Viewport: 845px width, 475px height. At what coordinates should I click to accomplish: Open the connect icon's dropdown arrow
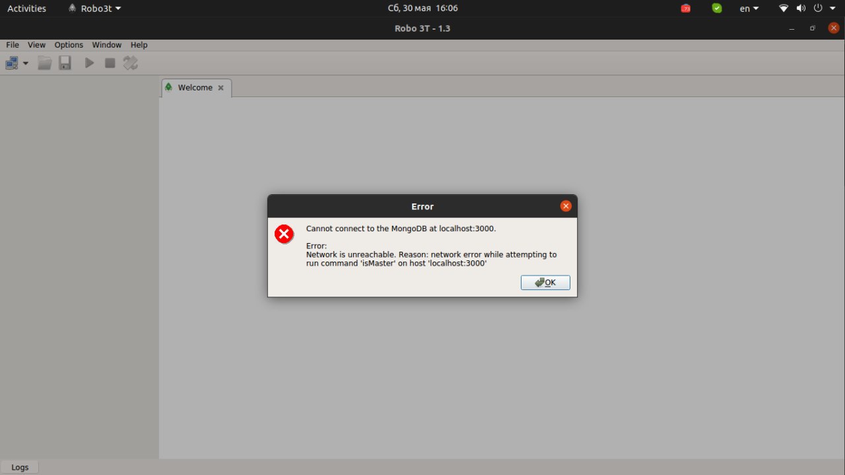pyautogui.click(x=26, y=63)
